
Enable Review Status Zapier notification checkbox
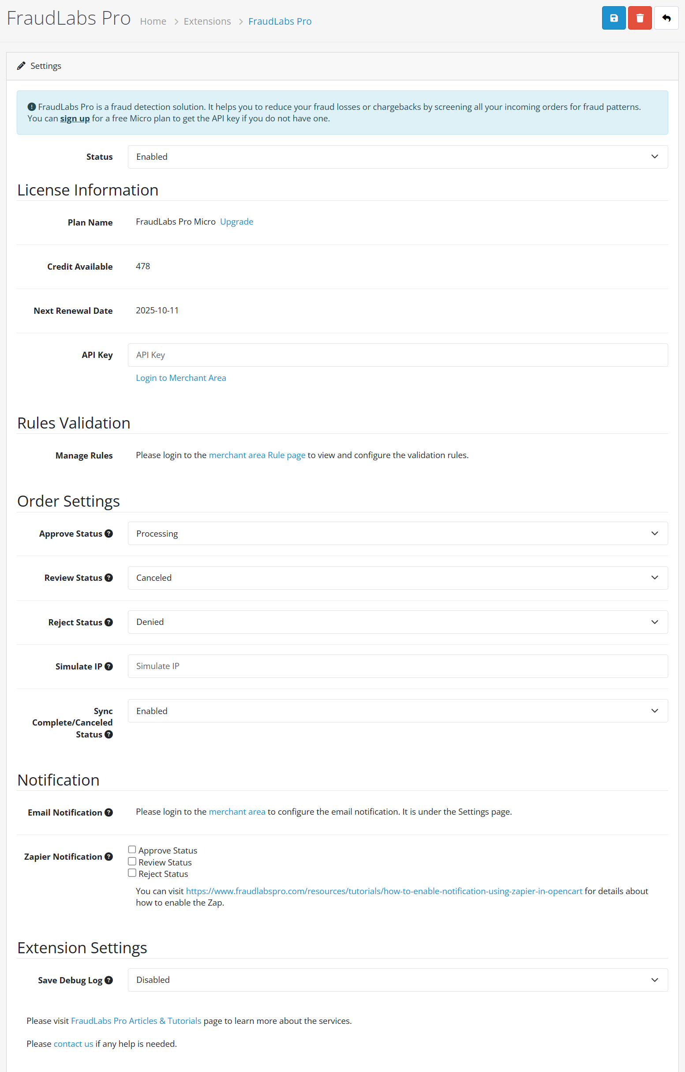[132, 861]
